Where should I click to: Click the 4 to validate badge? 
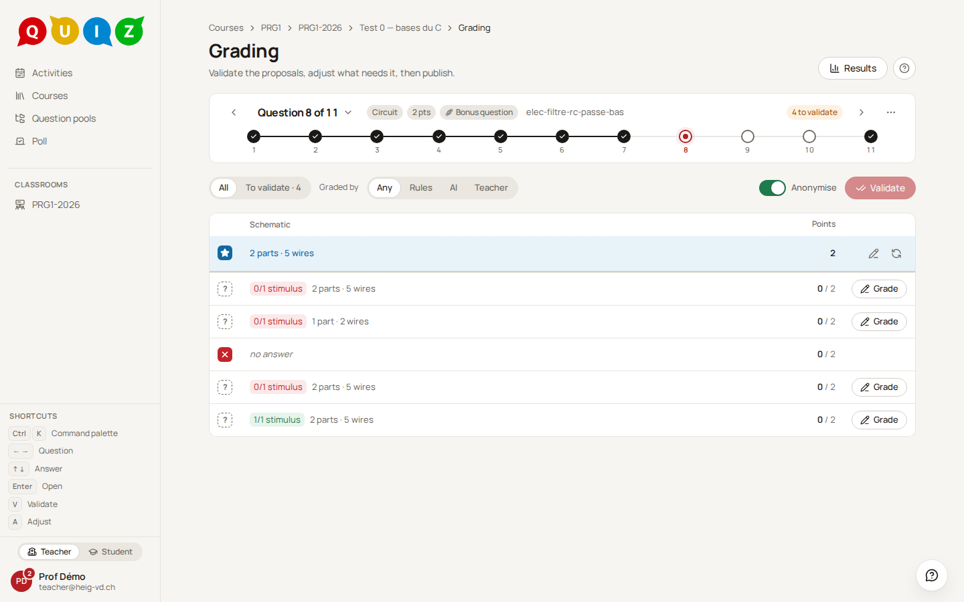pyautogui.click(x=815, y=112)
